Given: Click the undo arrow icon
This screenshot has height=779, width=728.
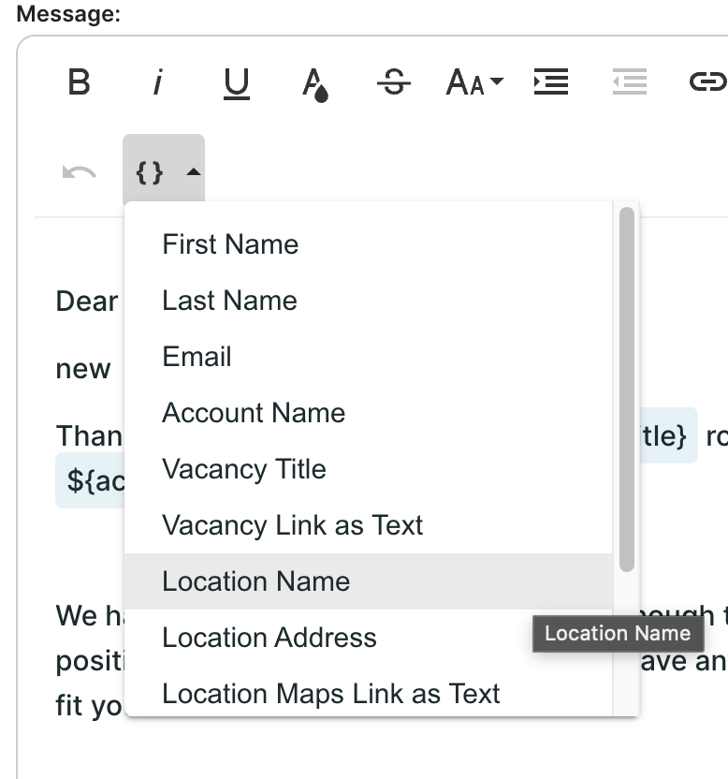Looking at the screenshot, I should click(80, 172).
